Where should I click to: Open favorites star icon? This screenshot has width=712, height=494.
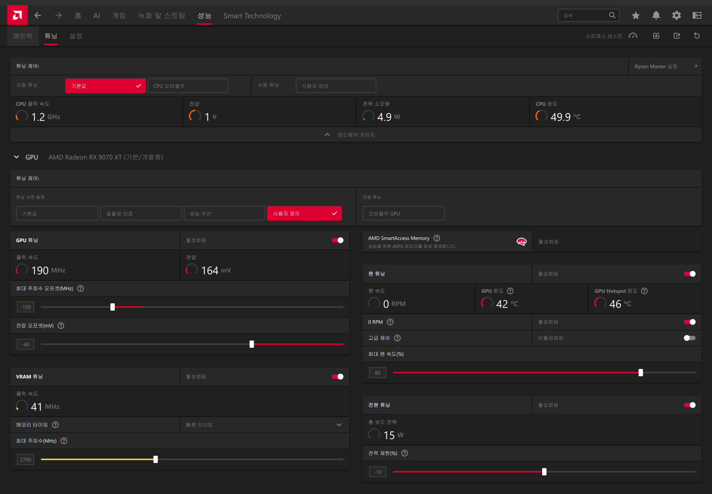coord(635,15)
